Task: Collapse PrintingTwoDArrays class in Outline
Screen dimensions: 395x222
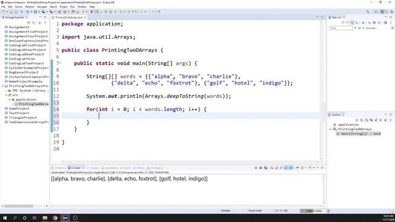Action: [x=331, y=129]
